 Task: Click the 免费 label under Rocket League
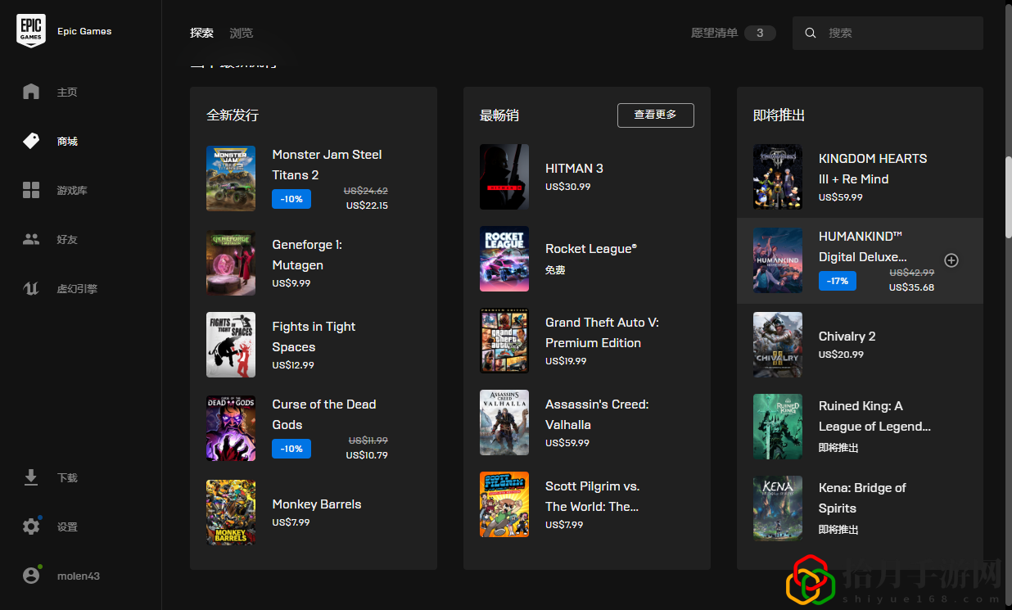[x=555, y=270]
